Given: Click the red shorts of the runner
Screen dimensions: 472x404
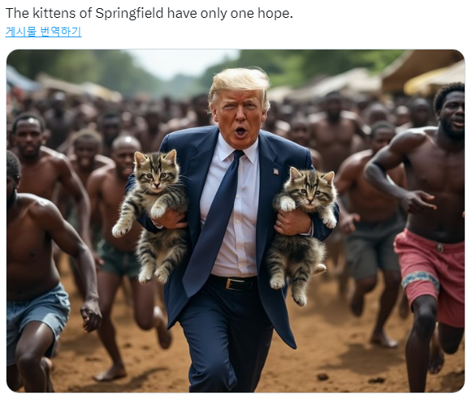Looking at the screenshot, I should pyautogui.click(x=431, y=275).
